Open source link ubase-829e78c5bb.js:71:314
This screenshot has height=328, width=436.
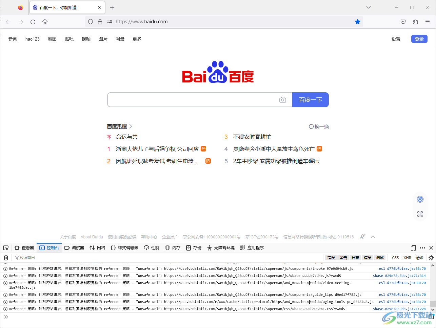(x=399, y=276)
